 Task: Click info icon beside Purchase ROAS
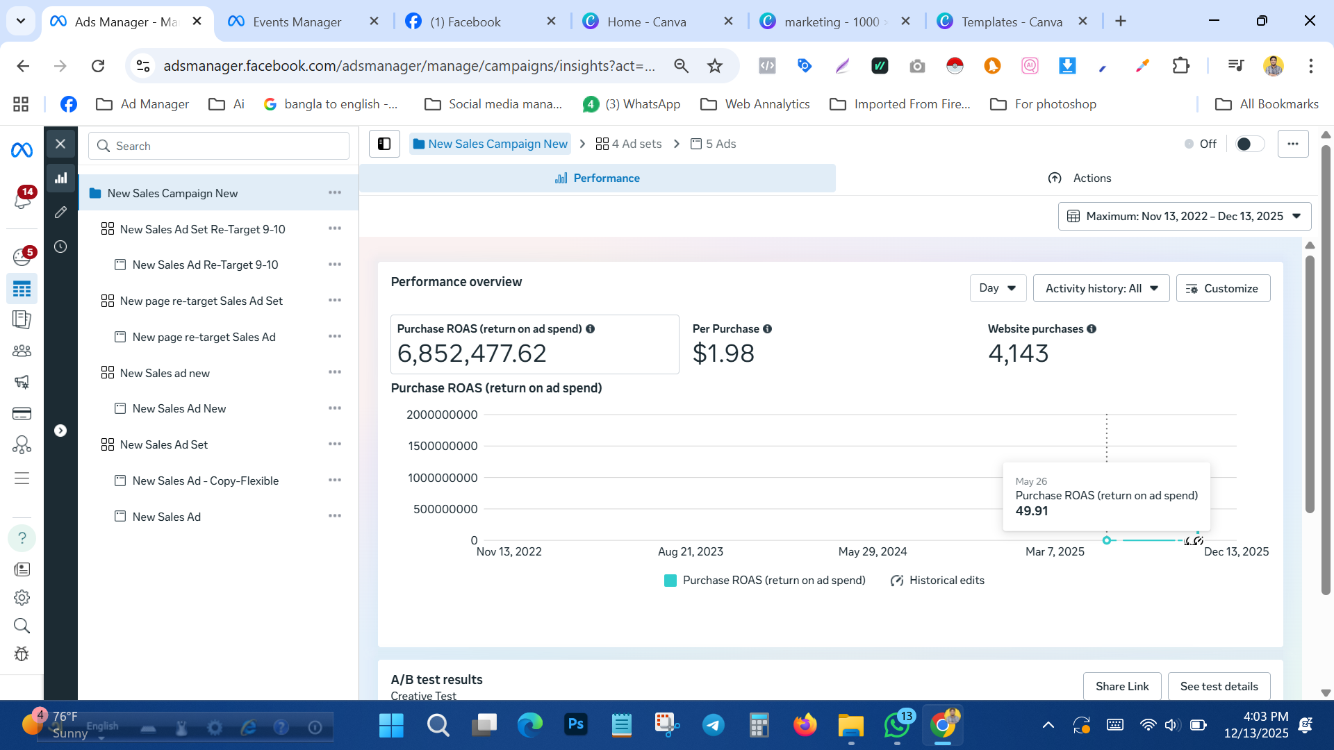tap(590, 329)
